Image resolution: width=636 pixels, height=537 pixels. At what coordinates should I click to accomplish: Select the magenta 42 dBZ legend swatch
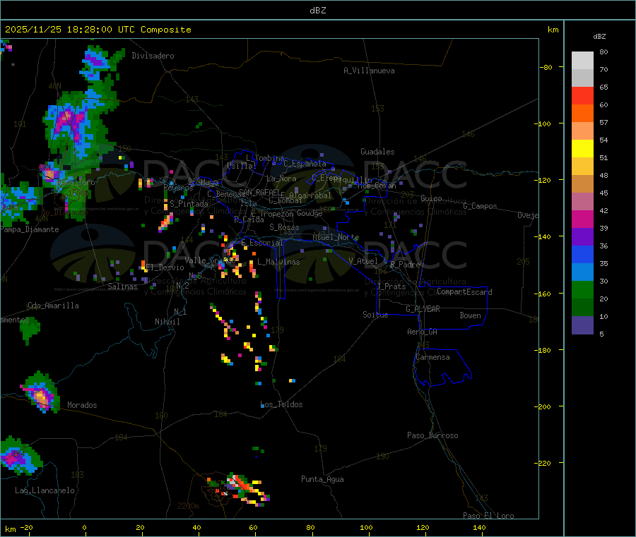pyautogui.click(x=582, y=219)
